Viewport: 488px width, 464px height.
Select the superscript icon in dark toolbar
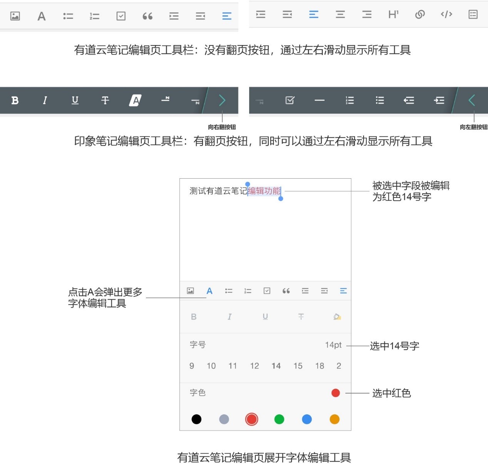click(x=166, y=100)
